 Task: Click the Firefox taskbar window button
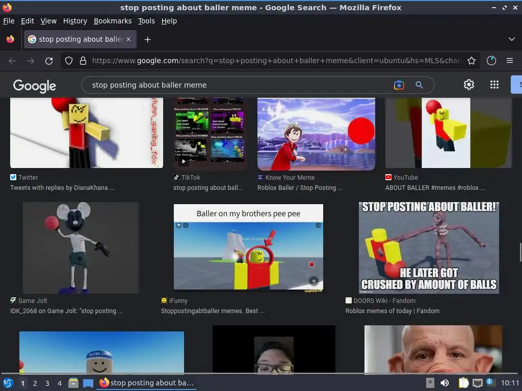click(147, 383)
